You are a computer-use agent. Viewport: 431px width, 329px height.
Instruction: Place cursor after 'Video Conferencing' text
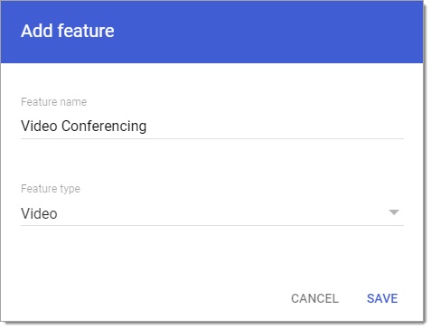pyautogui.click(x=147, y=127)
